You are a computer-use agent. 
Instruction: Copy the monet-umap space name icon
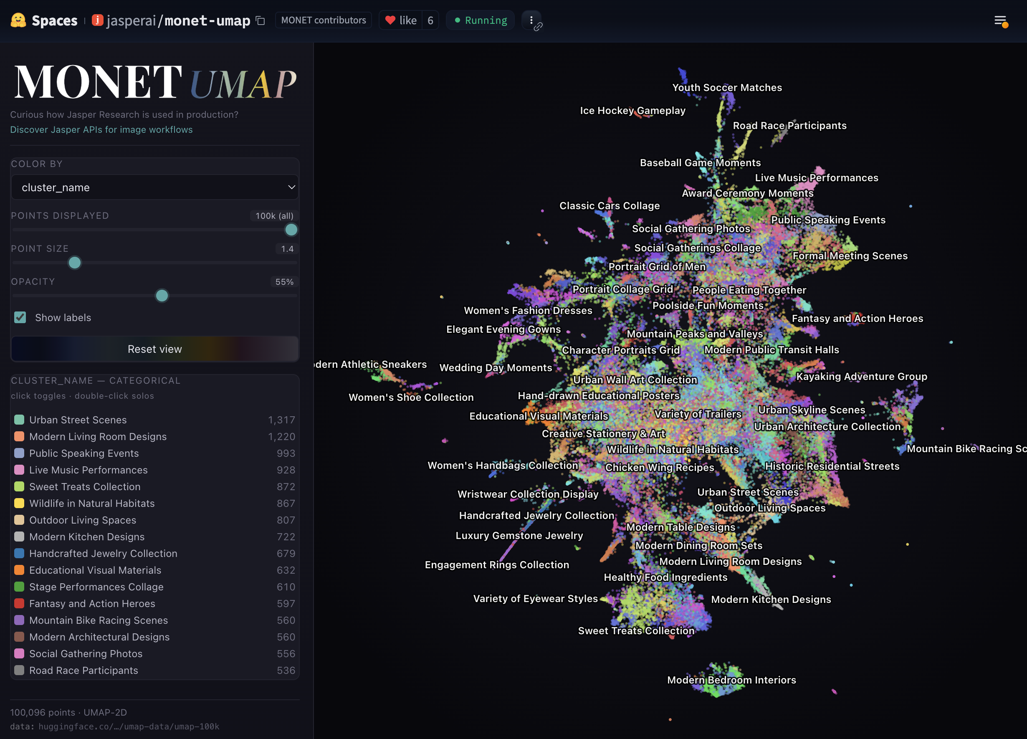[x=261, y=20]
